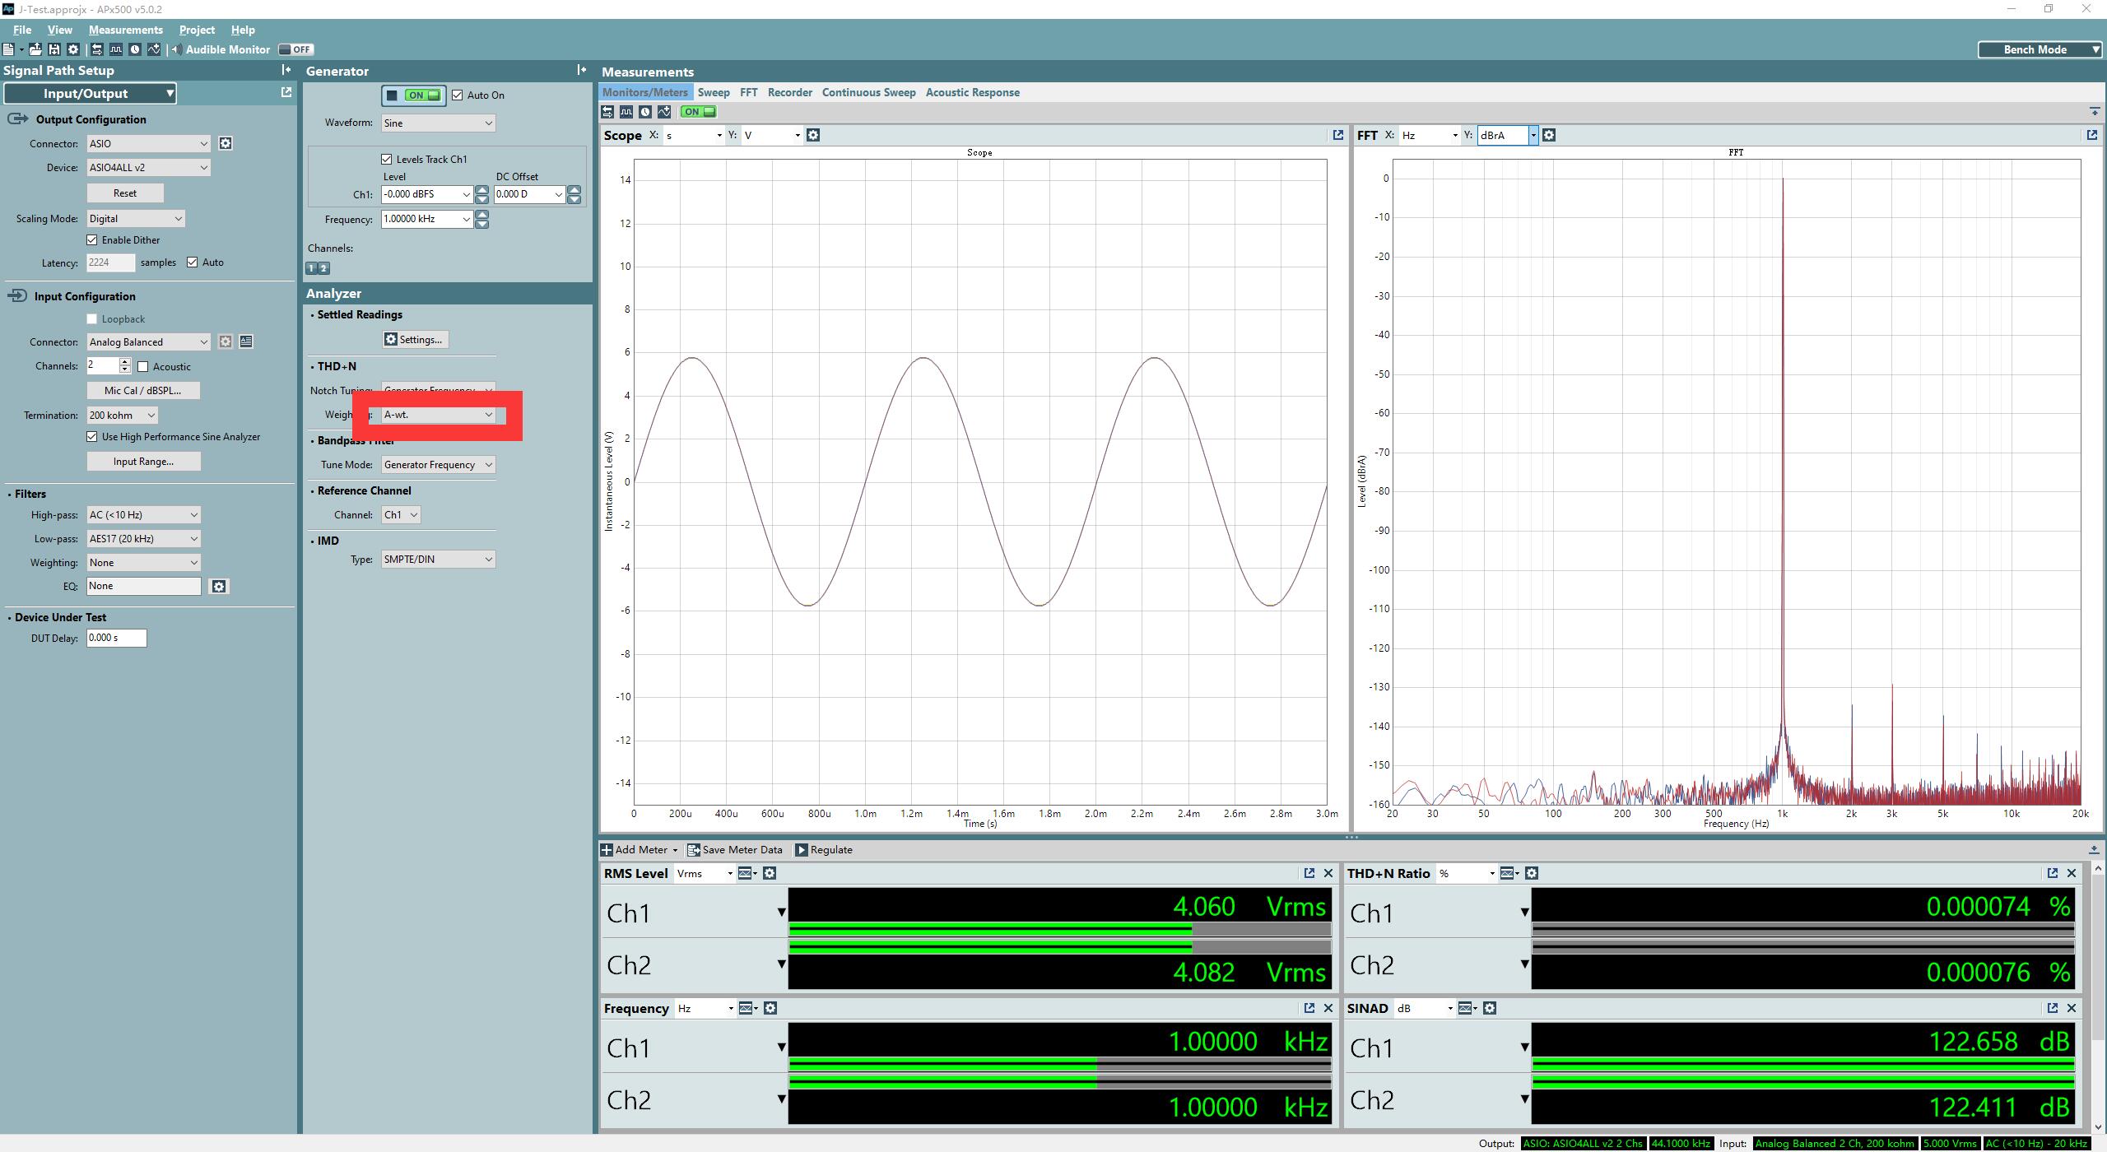
Task: Open THD+N Ratio meter settings gear
Action: tap(1532, 873)
